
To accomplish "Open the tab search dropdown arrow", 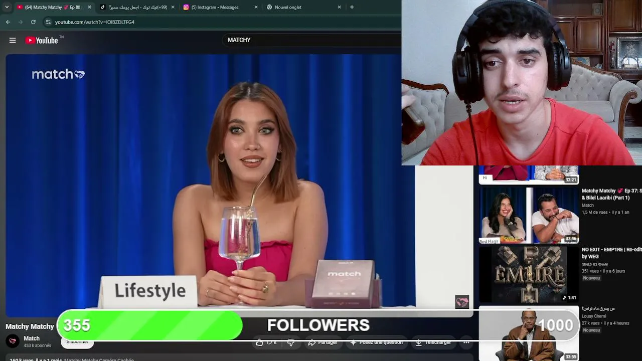I will [7, 7].
